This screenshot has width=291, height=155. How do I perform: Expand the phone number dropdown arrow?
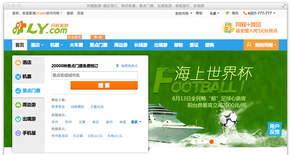click(274, 13)
